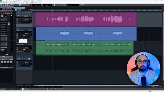Solo track 3
The height and width of the screenshot is (92, 164).
point(17,44)
